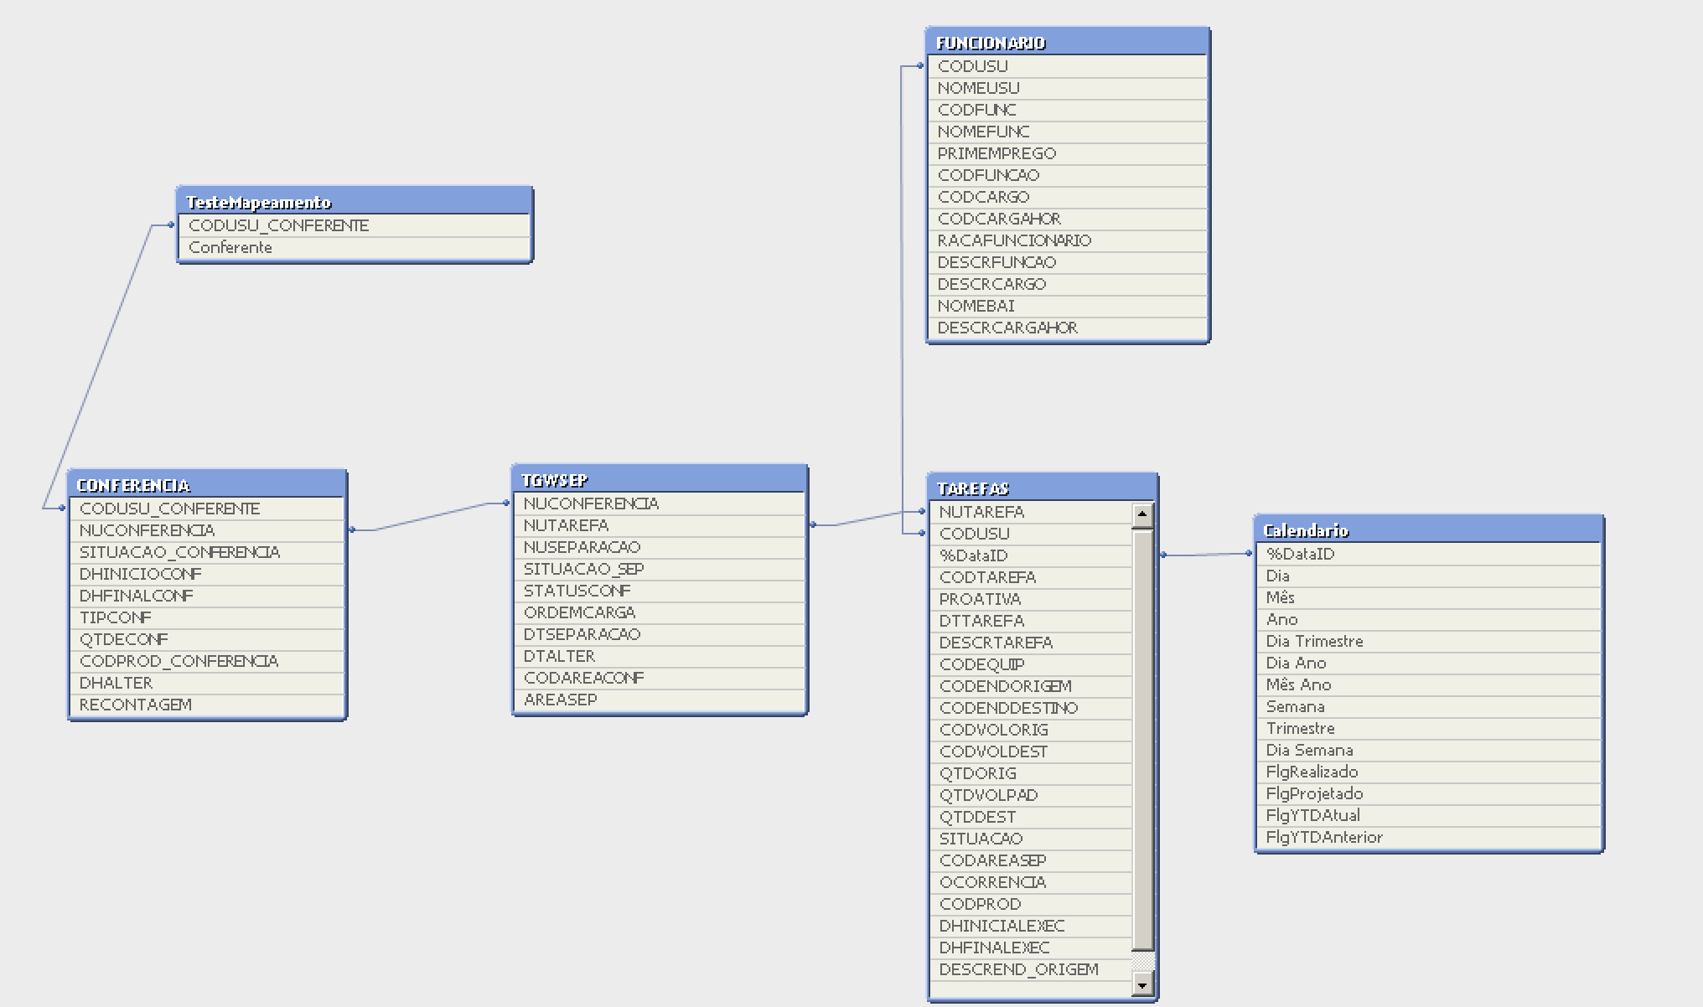
Task: Select CODUSU field in FUNCIONARIO table
Action: (973, 66)
